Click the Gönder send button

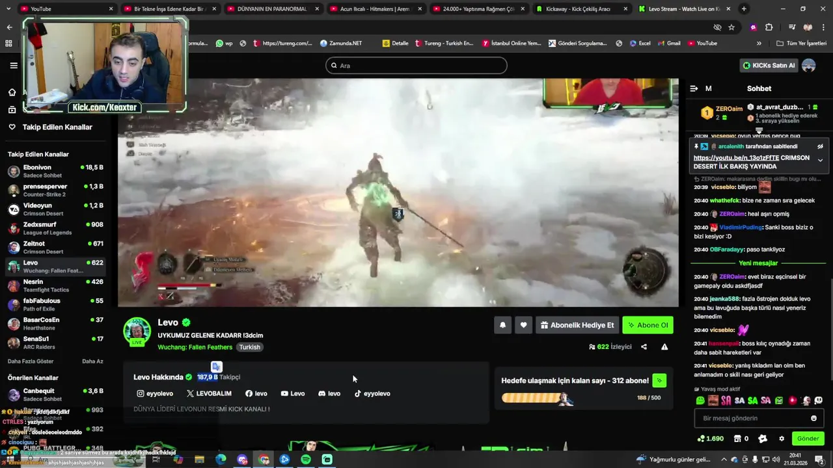pyautogui.click(x=808, y=439)
